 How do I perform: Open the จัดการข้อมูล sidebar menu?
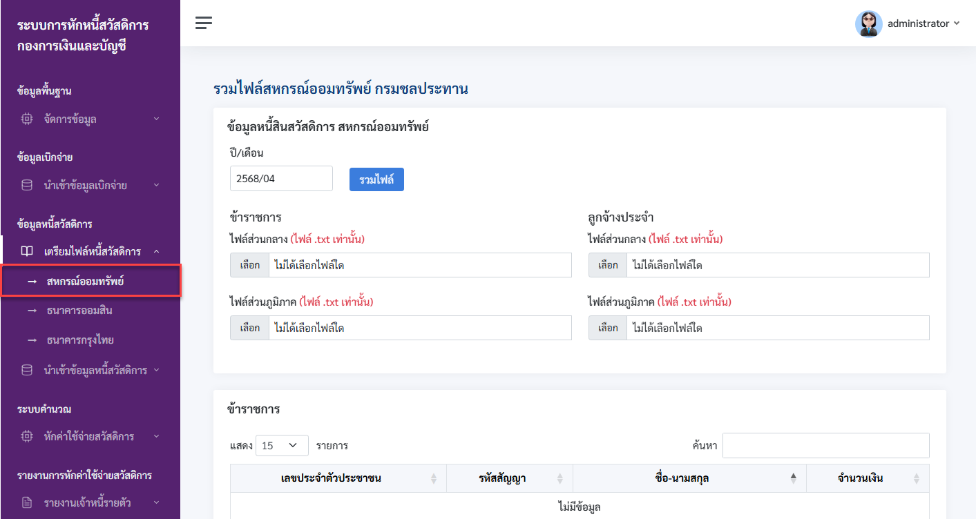pyautogui.click(x=90, y=119)
